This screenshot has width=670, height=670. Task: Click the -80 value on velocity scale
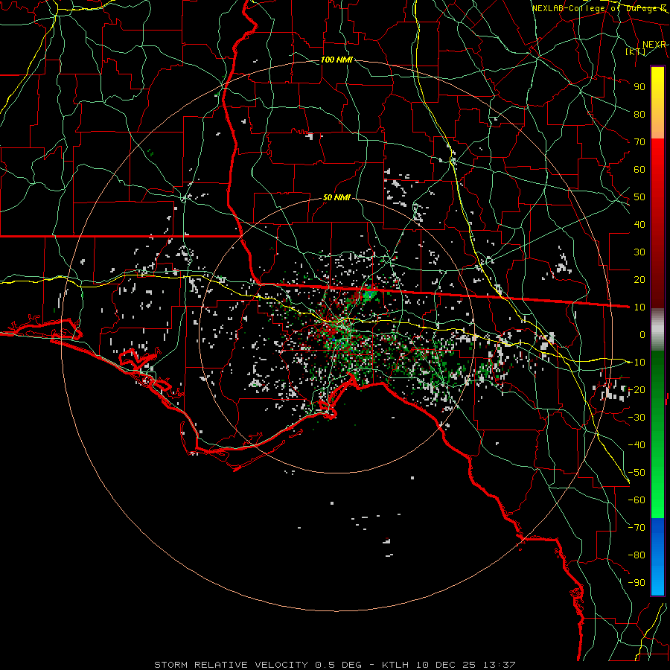[x=636, y=555]
